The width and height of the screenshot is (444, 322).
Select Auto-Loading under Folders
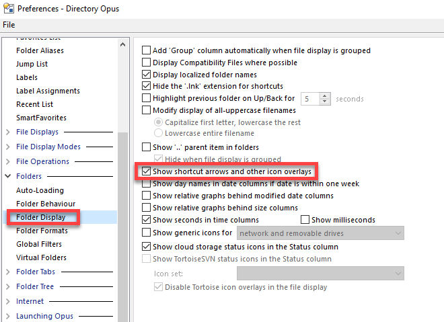pyautogui.click(x=40, y=190)
